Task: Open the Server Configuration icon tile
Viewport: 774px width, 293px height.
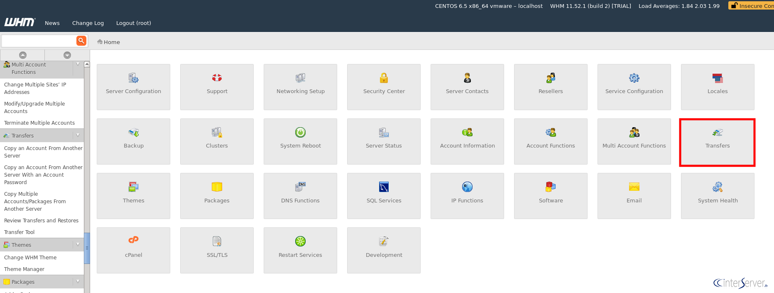Action: click(x=133, y=87)
